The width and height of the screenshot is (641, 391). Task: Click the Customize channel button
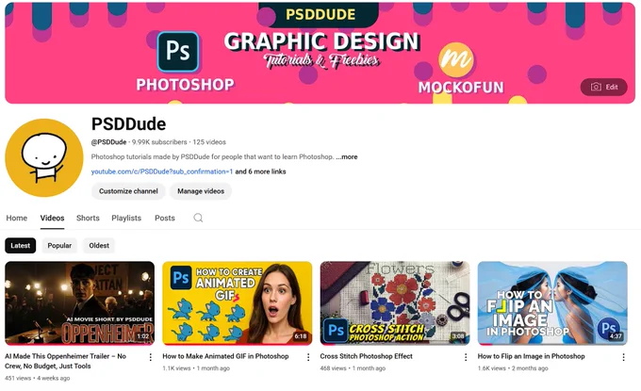(128, 191)
